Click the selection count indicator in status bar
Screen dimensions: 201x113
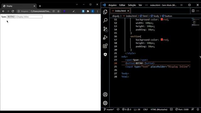137,110
